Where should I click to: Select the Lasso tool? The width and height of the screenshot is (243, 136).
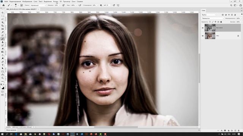3,19
